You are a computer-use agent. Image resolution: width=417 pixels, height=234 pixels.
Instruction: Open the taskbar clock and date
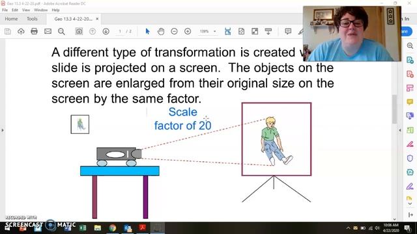pos(391,228)
